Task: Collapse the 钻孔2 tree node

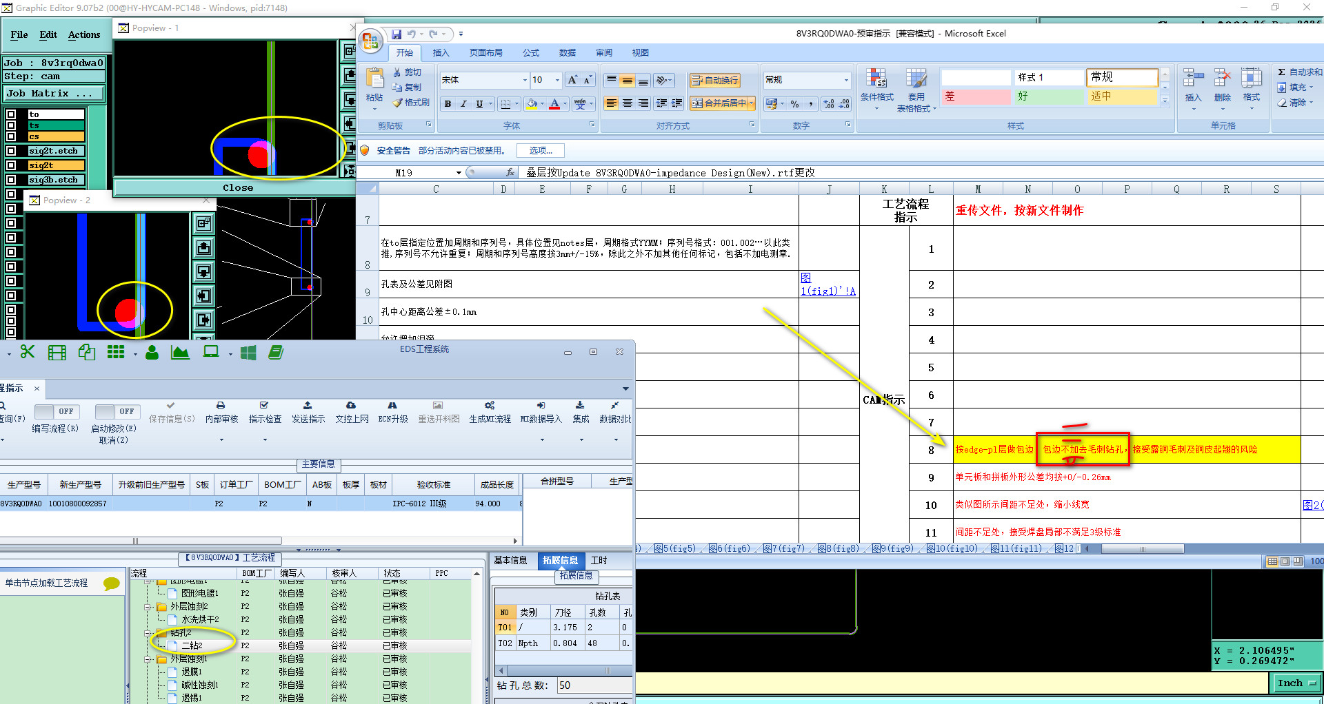Action: tap(148, 633)
